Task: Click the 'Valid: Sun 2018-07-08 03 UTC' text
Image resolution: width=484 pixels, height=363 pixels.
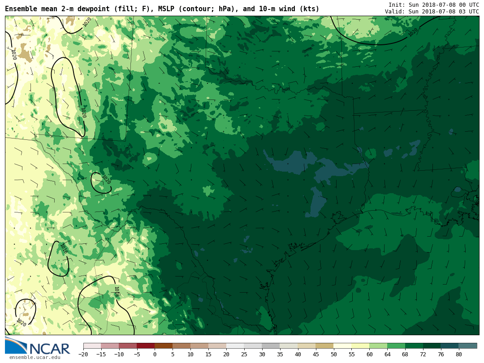Action: point(432,11)
